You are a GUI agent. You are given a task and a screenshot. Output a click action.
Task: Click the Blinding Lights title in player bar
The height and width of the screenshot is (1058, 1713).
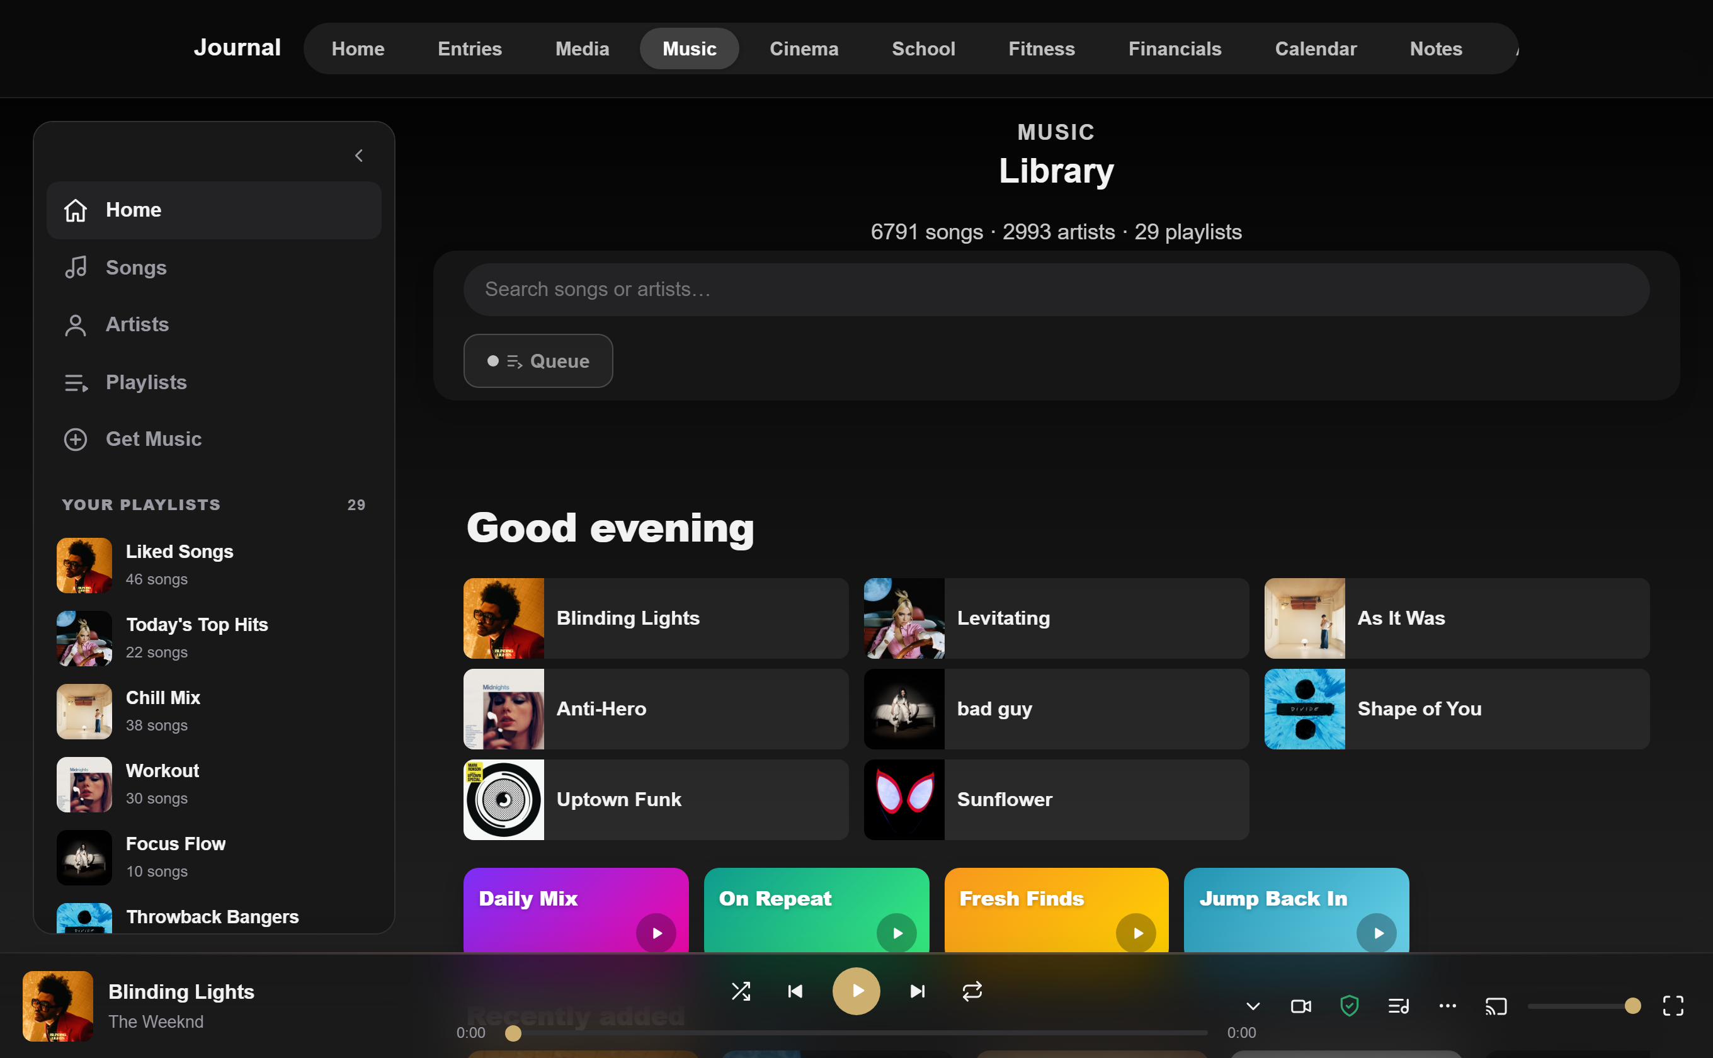(181, 991)
